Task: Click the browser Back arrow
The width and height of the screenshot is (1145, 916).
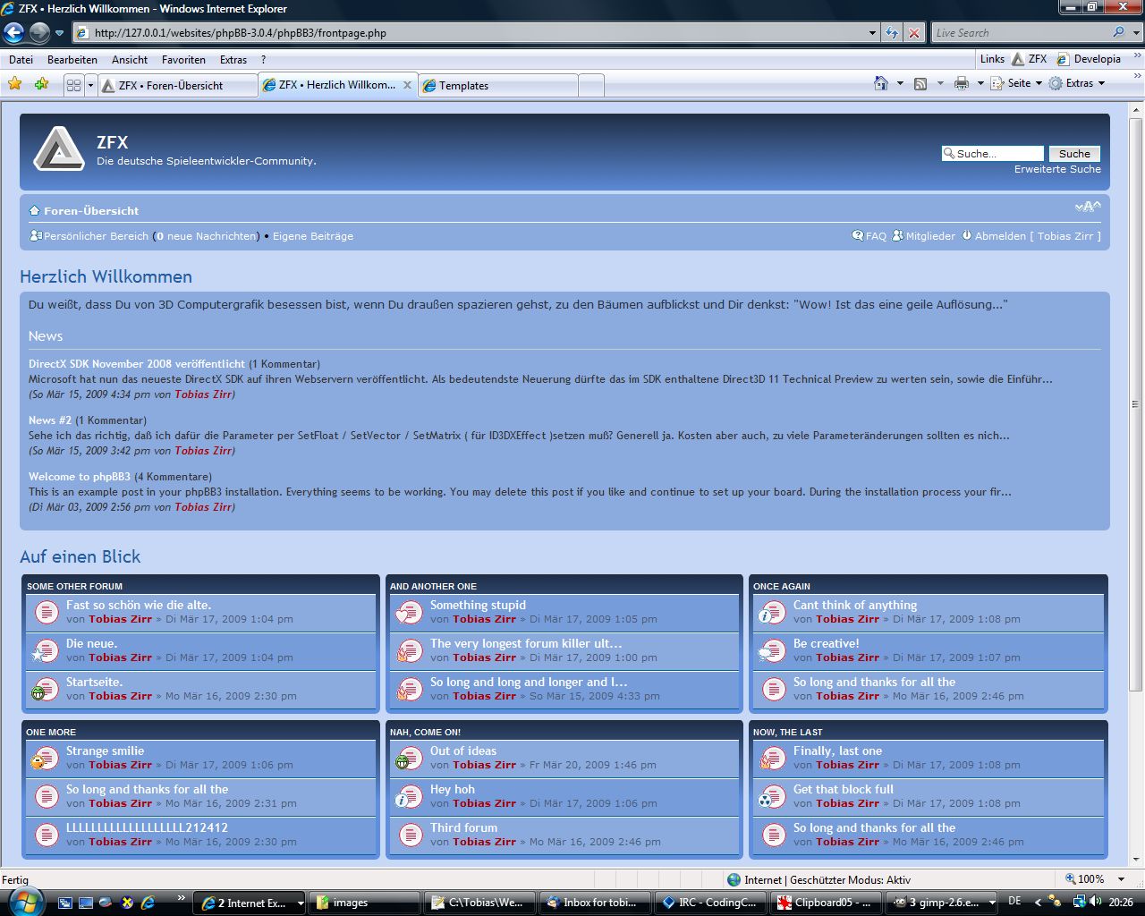Action: [x=13, y=33]
